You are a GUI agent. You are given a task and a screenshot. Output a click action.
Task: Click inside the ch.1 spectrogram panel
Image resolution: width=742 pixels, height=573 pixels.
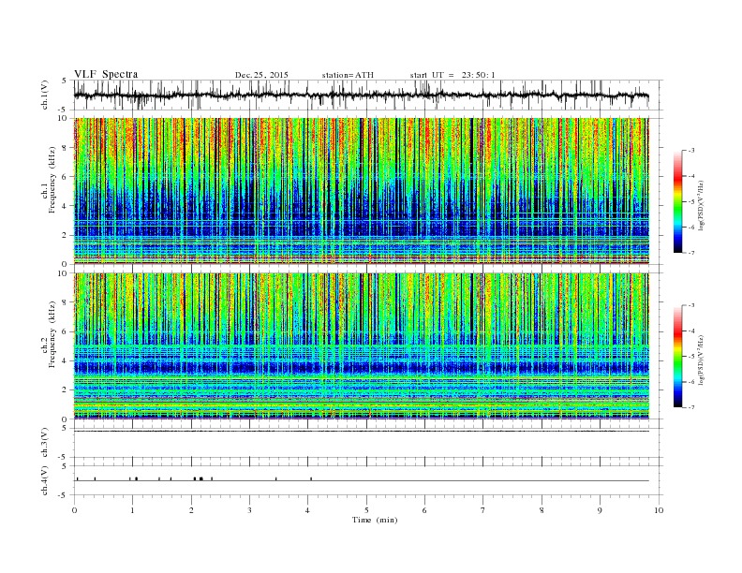click(x=362, y=191)
